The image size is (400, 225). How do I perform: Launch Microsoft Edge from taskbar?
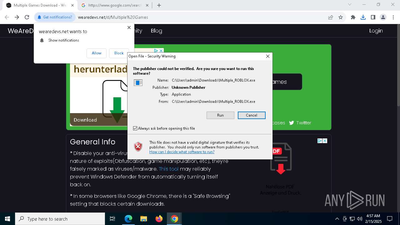tap(128, 219)
